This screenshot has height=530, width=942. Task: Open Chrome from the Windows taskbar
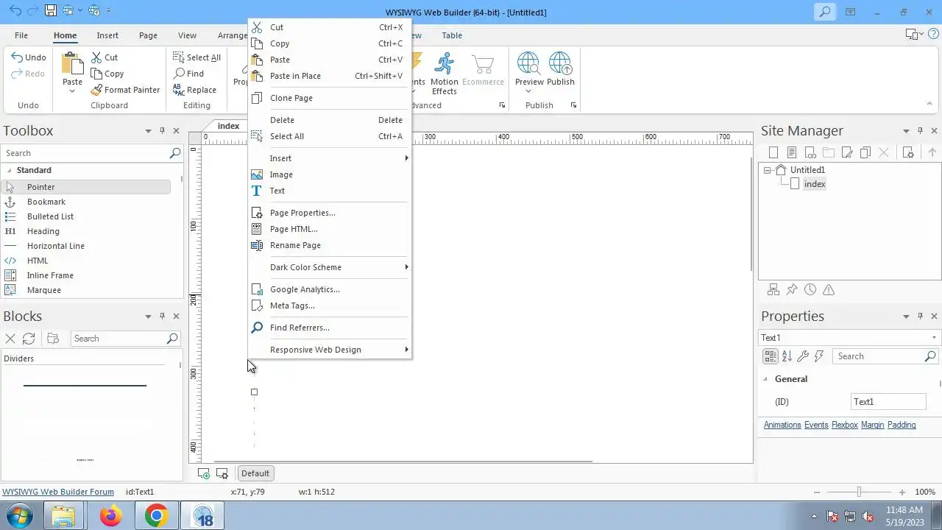pyautogui.click(x=156, y=516)
